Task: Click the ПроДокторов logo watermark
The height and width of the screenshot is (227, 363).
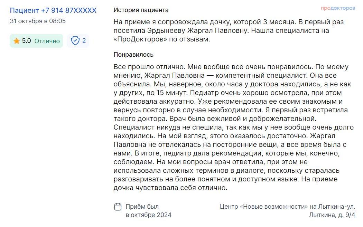Action: click(338, 8)
